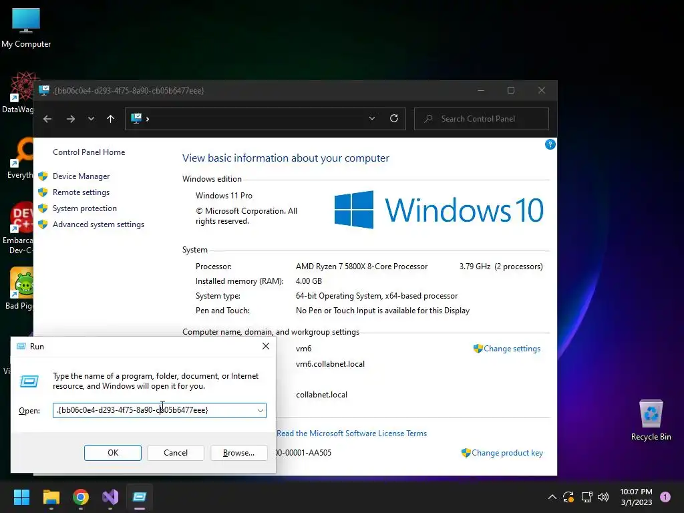Open the Embarcadero Dev-C++ desktop shortcut
This screenshot has width=684, height=513.
tap(17, 228)
